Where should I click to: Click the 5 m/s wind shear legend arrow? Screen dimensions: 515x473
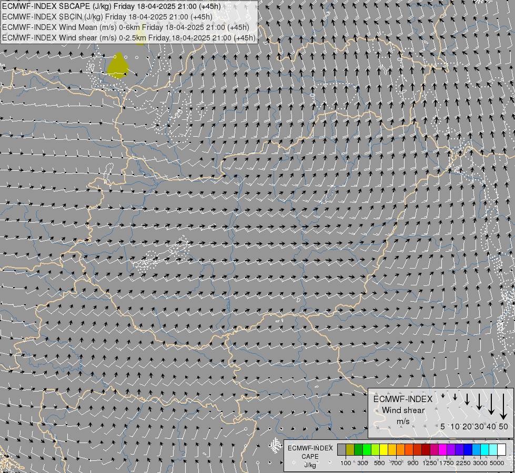tap(443, 396)
